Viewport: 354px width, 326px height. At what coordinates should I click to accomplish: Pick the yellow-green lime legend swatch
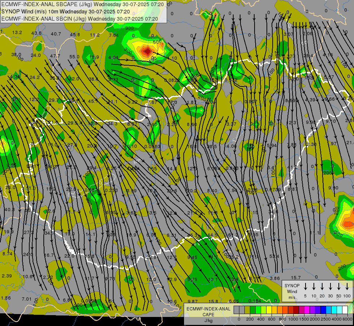click(x=264, y=310)
